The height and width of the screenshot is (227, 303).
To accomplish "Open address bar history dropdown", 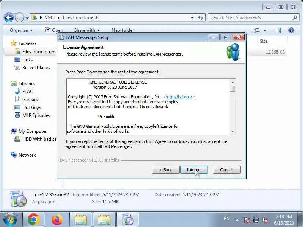I will pos(192,17).
